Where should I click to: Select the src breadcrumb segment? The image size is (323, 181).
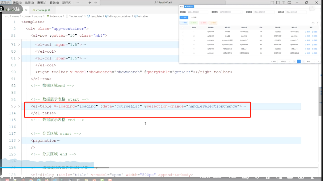pos(7,16)
